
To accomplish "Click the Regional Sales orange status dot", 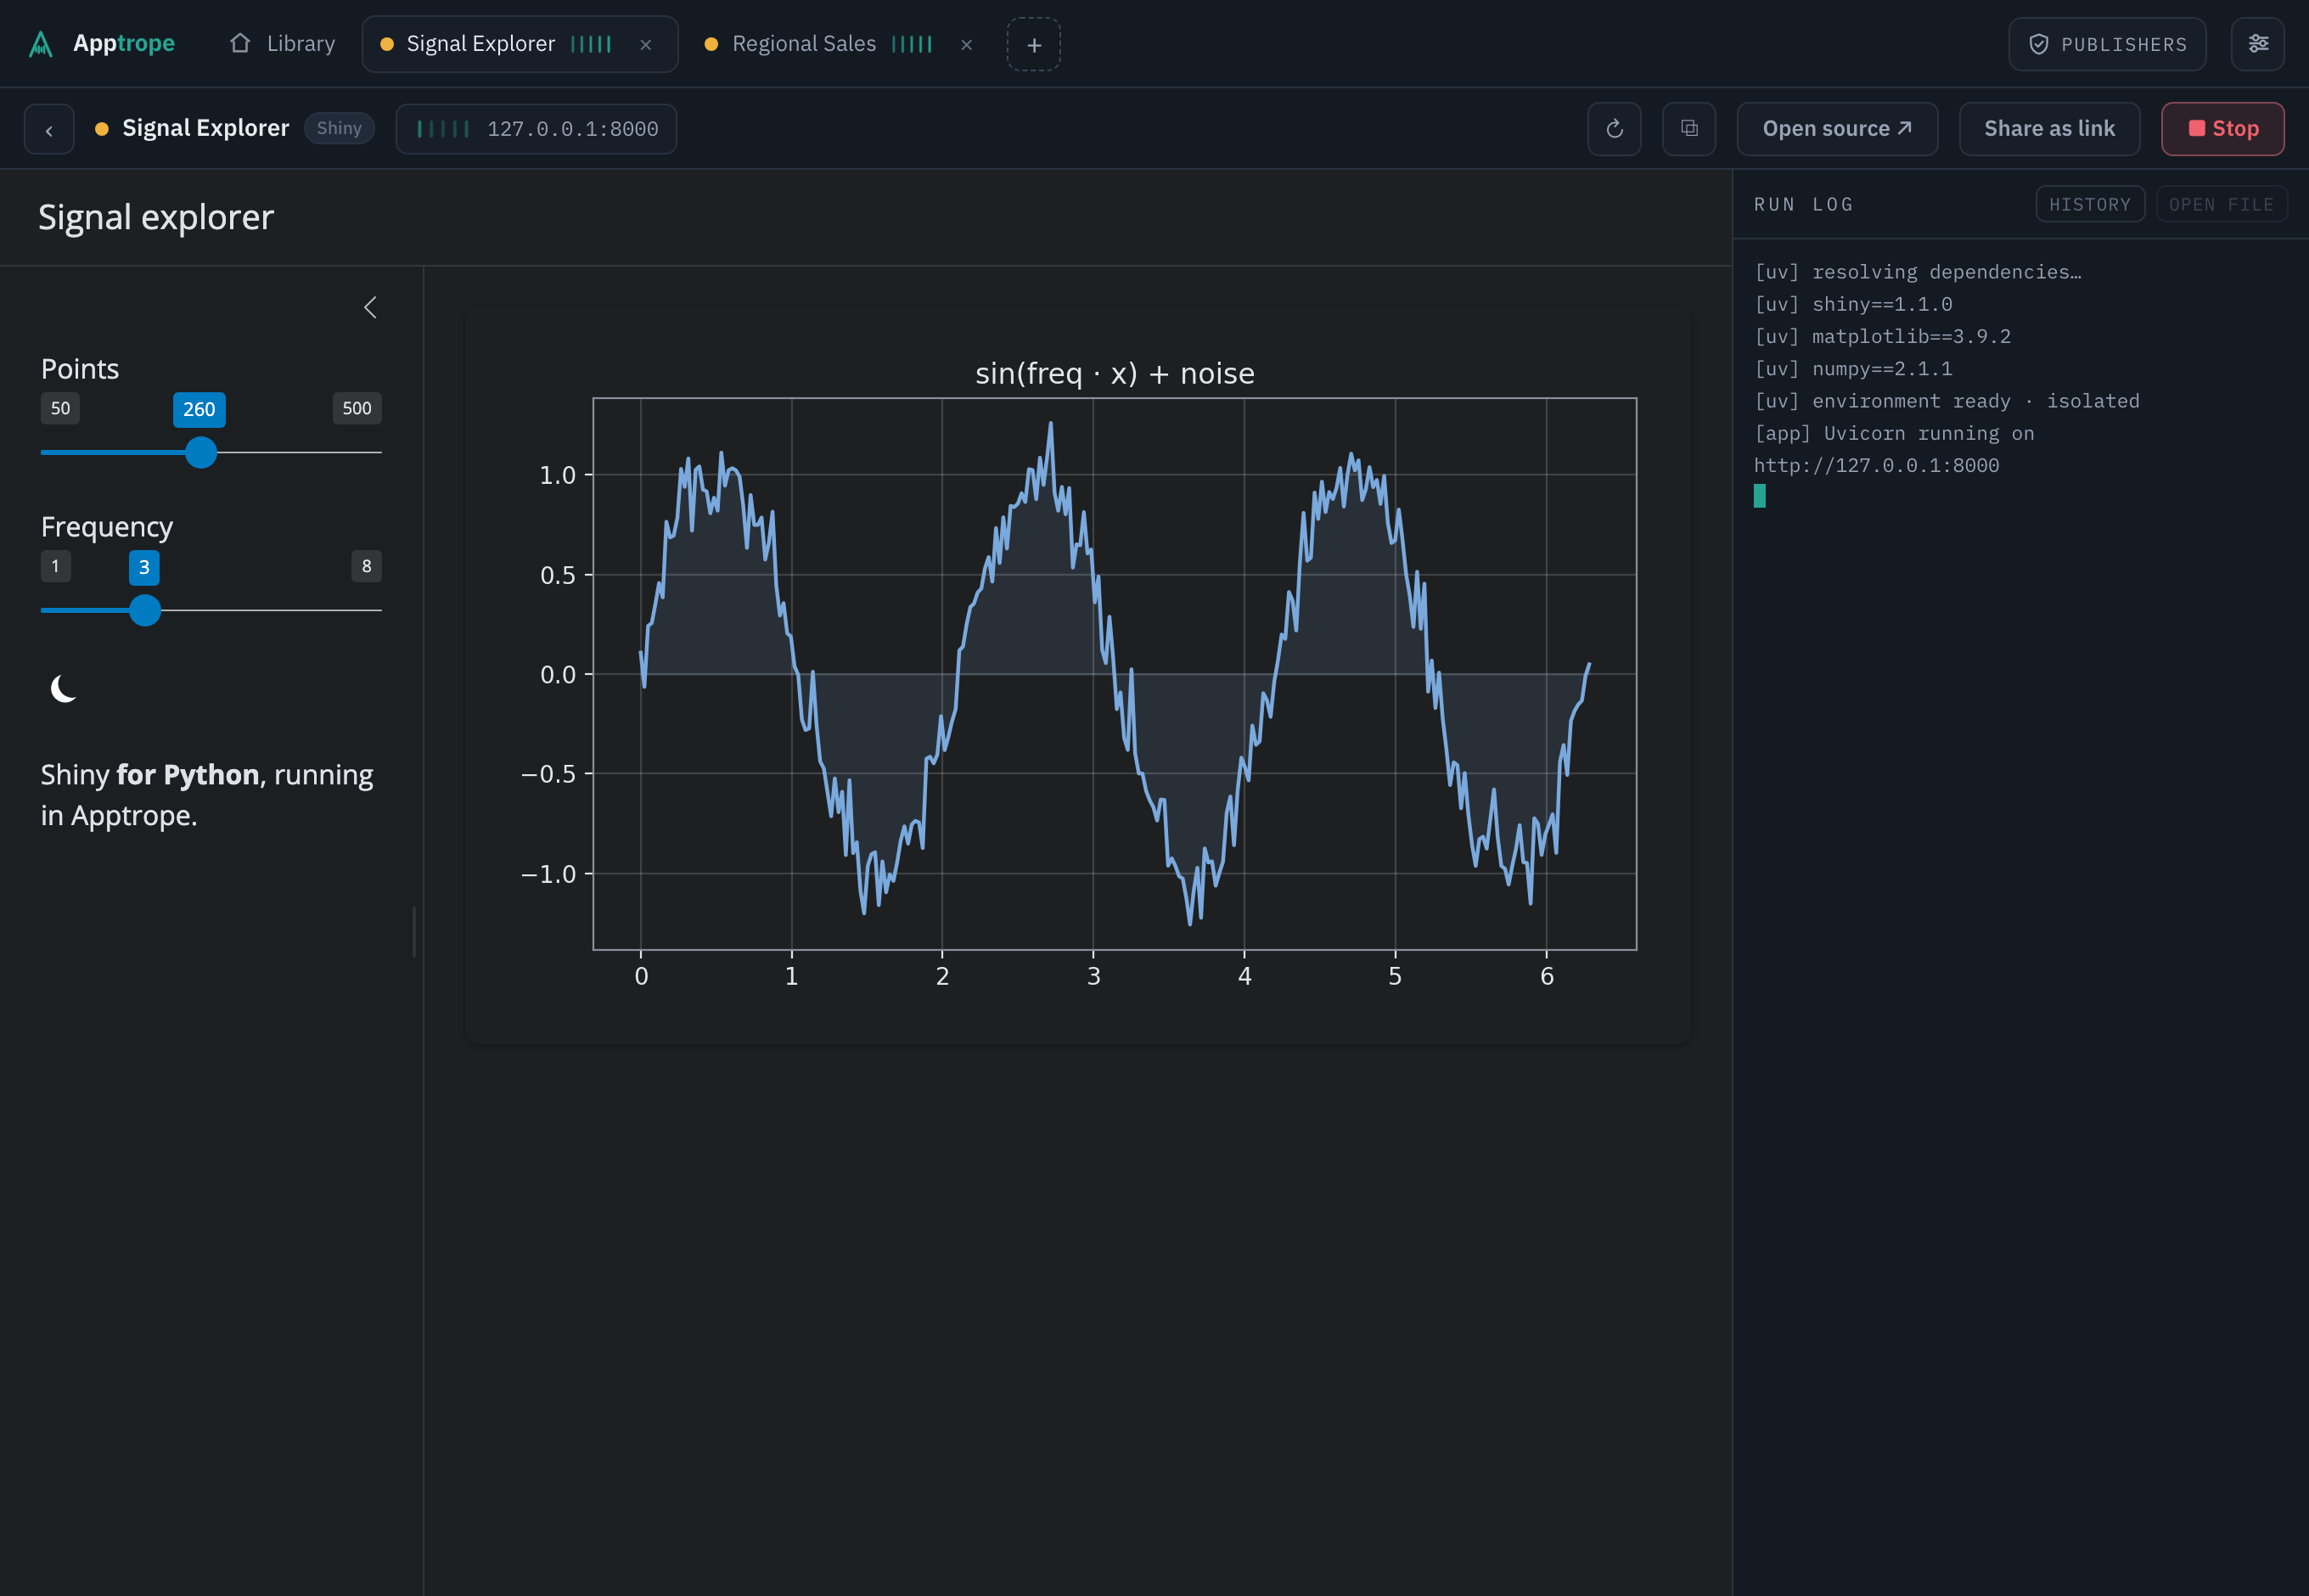I will pyautogui.click(x=711, y=44).
